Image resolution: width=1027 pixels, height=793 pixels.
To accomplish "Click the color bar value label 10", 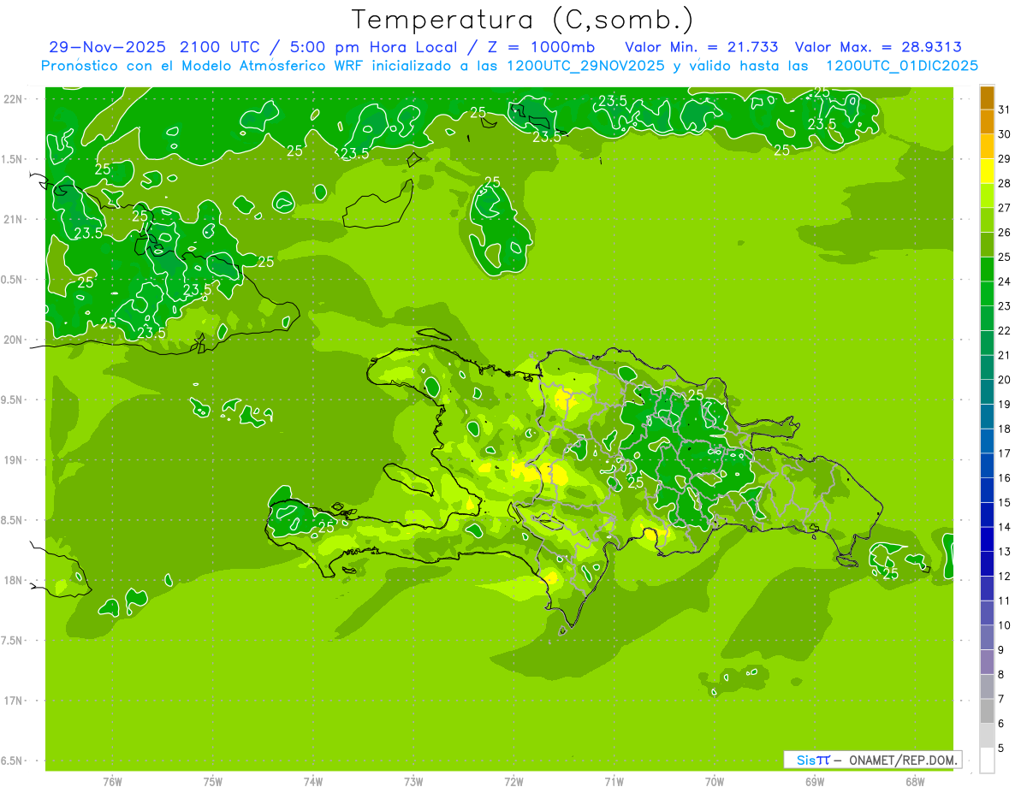I will pos(1005,625).
